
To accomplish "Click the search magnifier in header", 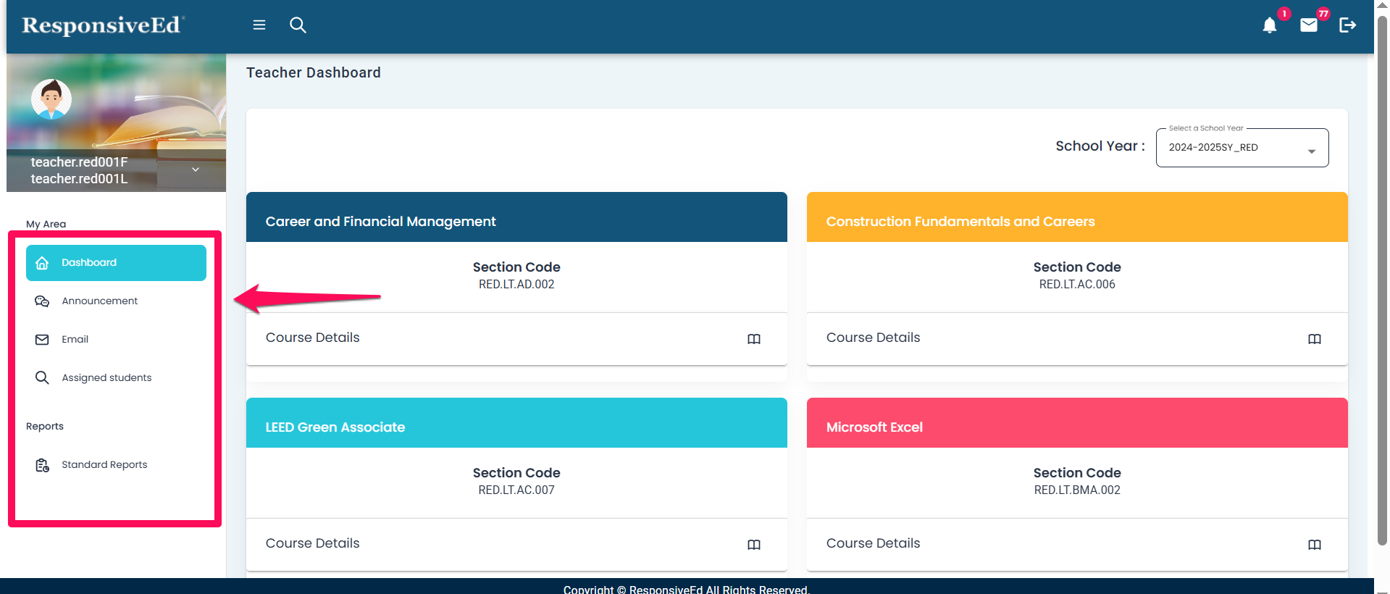I will click(298, 25).
